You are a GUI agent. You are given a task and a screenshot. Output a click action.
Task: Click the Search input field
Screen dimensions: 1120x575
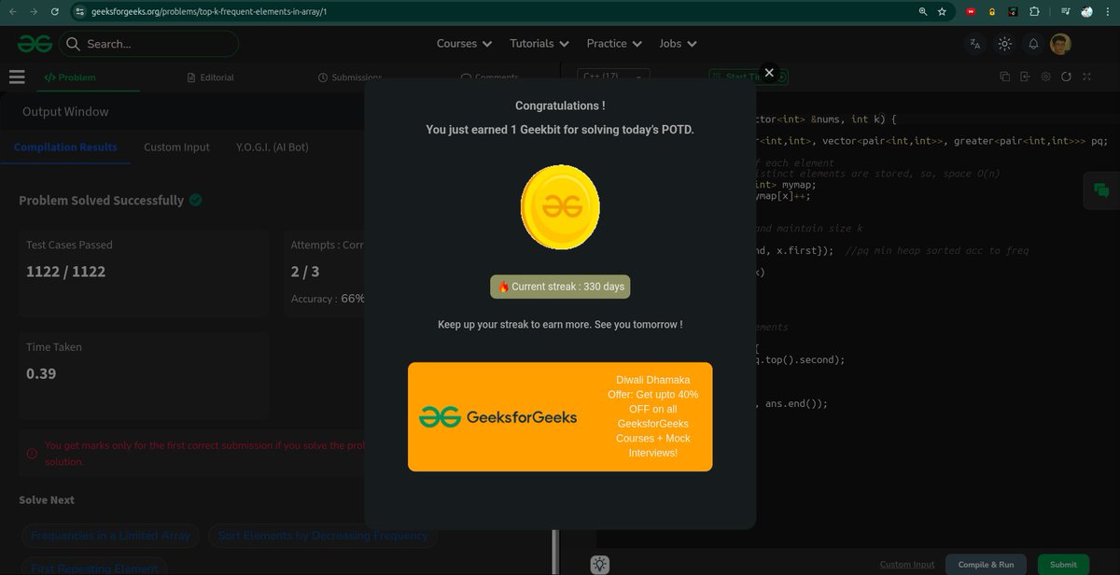point(149,44)
